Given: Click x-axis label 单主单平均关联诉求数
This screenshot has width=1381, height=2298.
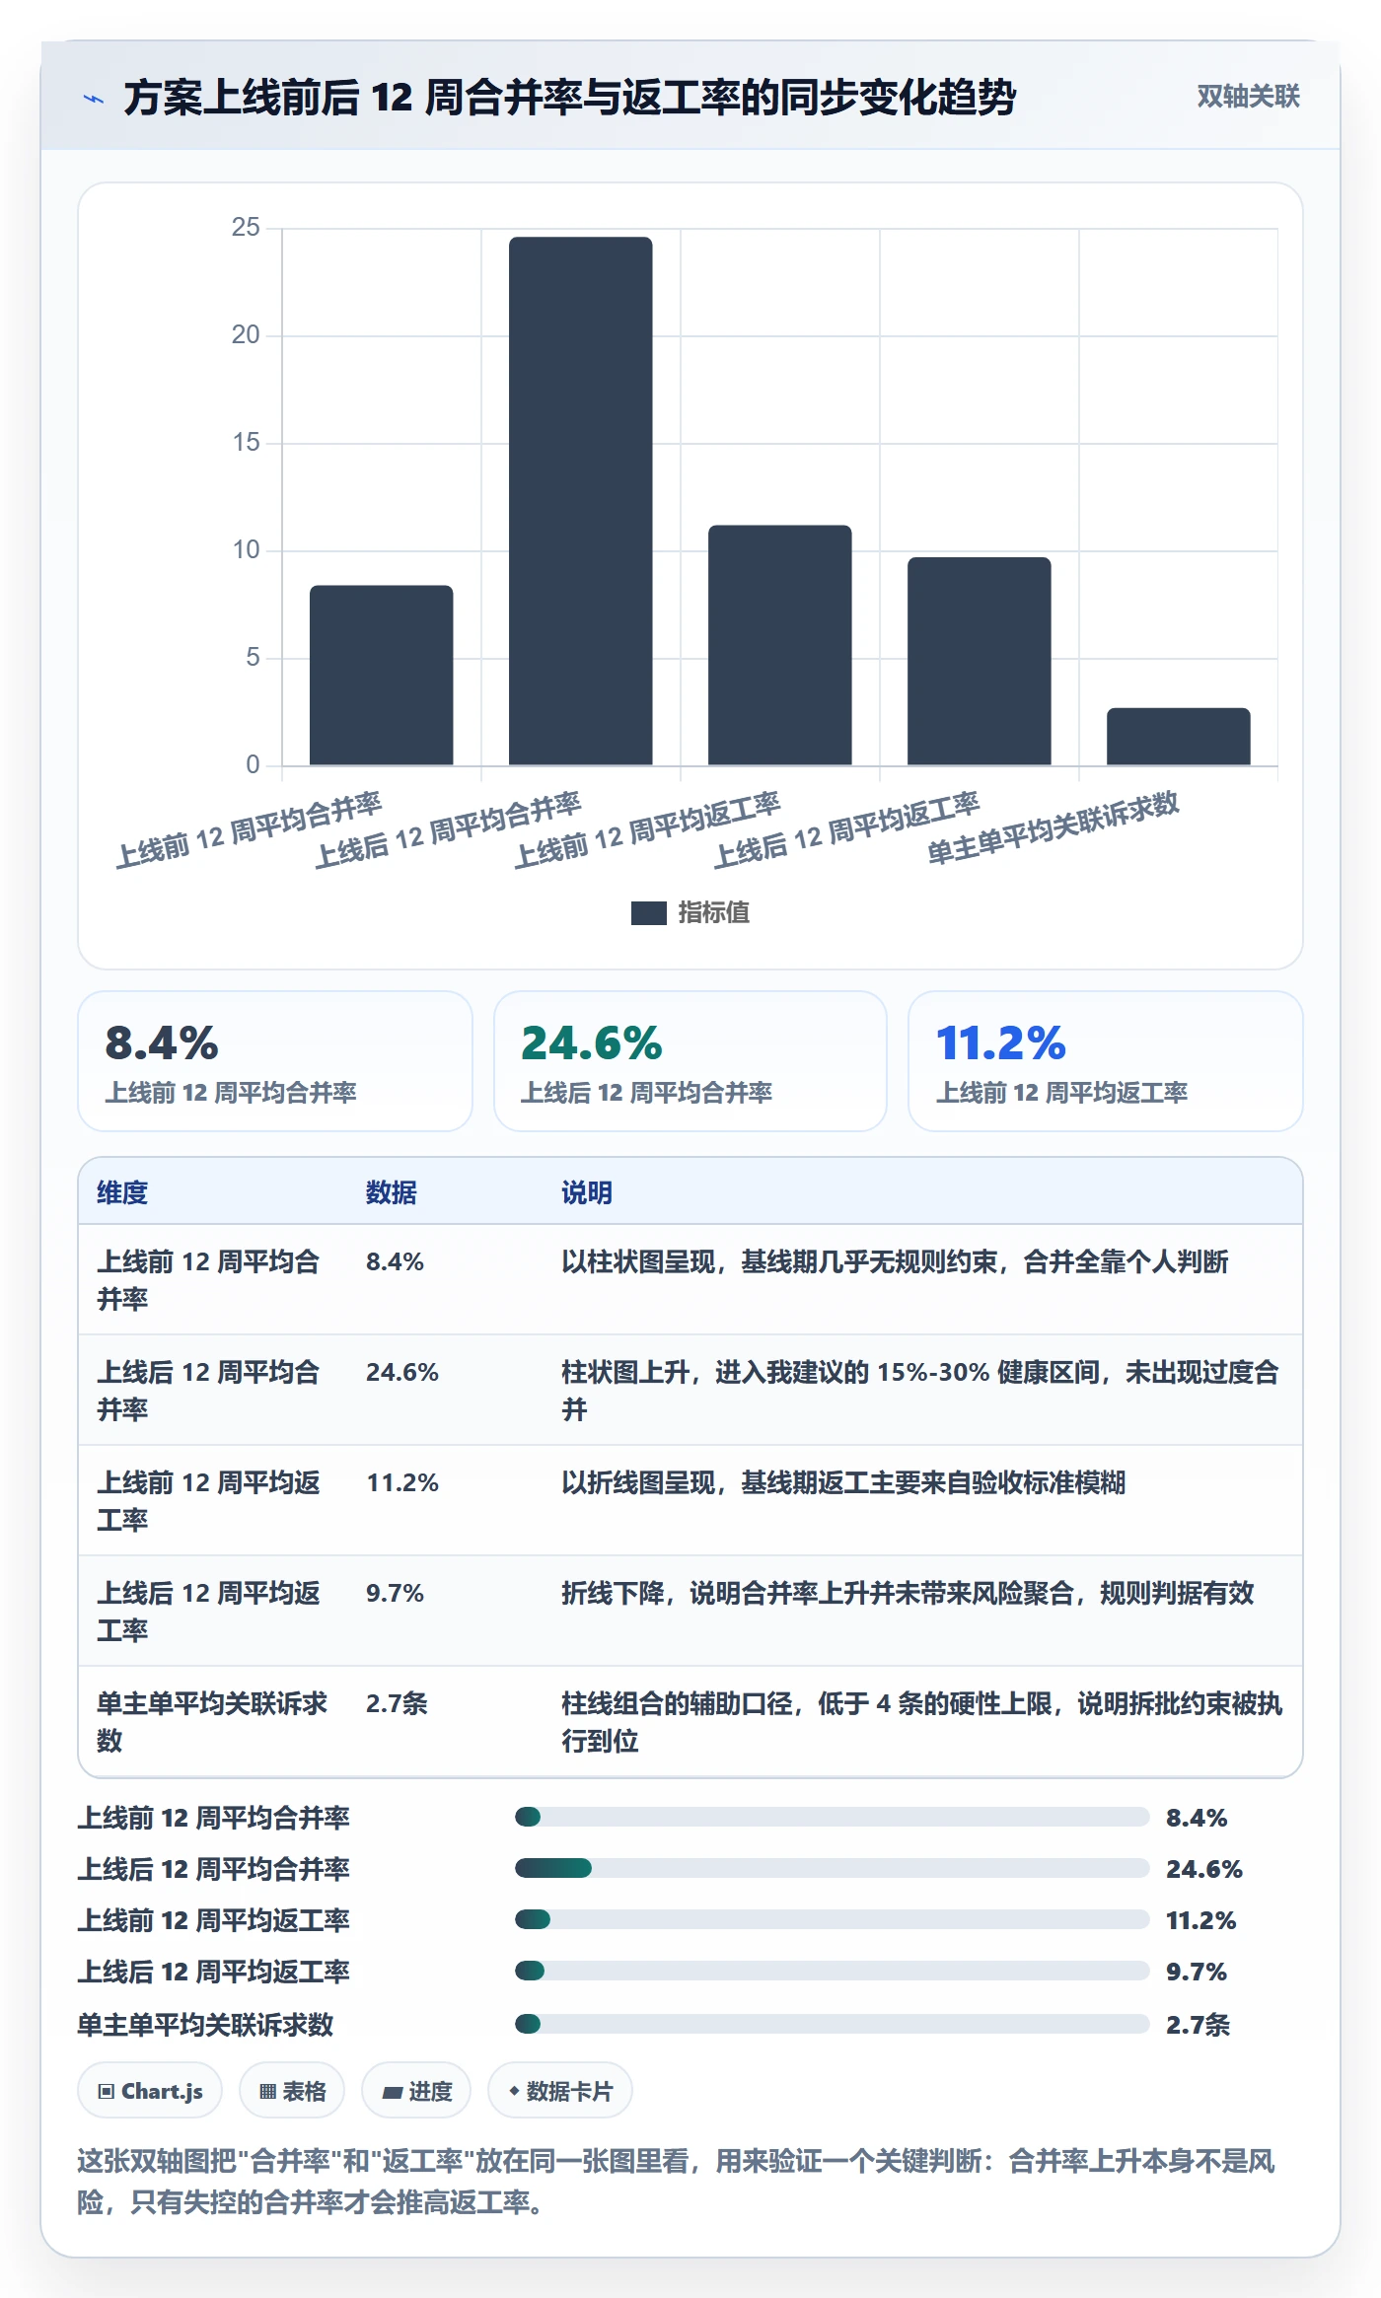Looking at the screenshot, I should click(1053, 827).
